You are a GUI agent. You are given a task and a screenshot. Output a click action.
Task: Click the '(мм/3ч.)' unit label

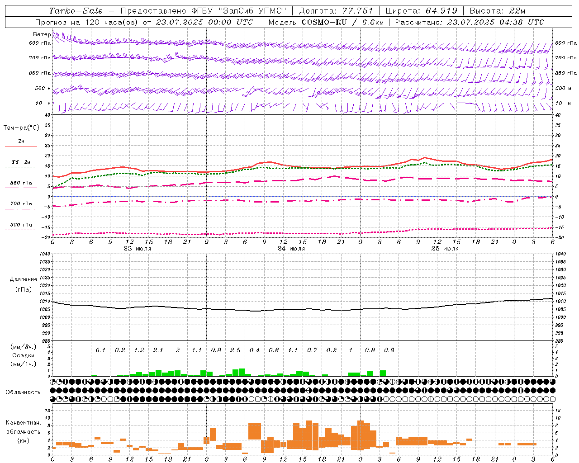coord(24,347)
